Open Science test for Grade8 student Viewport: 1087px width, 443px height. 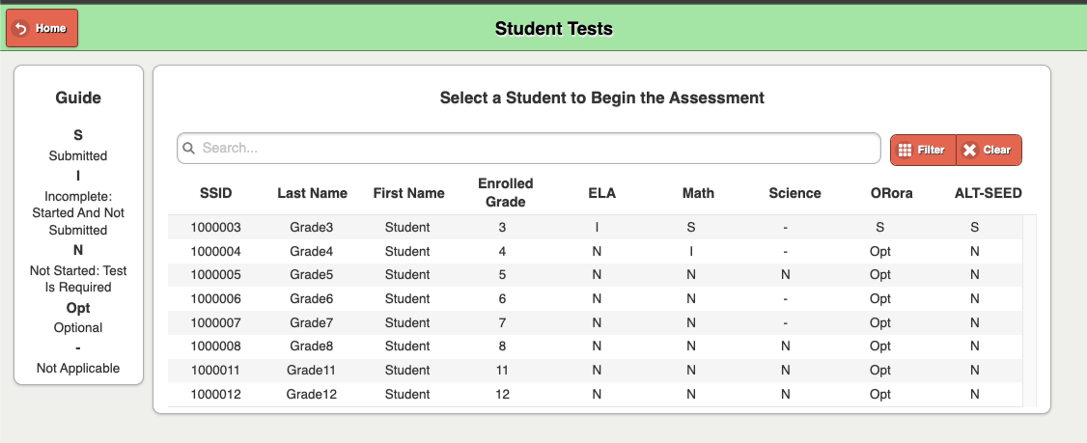click(785, 346)
